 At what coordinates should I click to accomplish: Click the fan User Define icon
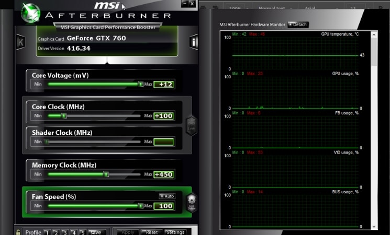[192, 202]
